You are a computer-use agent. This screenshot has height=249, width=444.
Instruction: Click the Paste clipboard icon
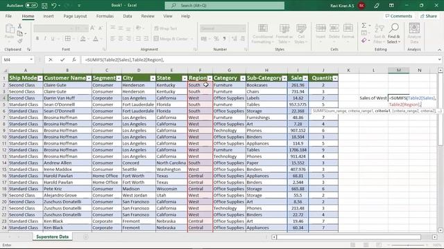(x=9, y=28)
